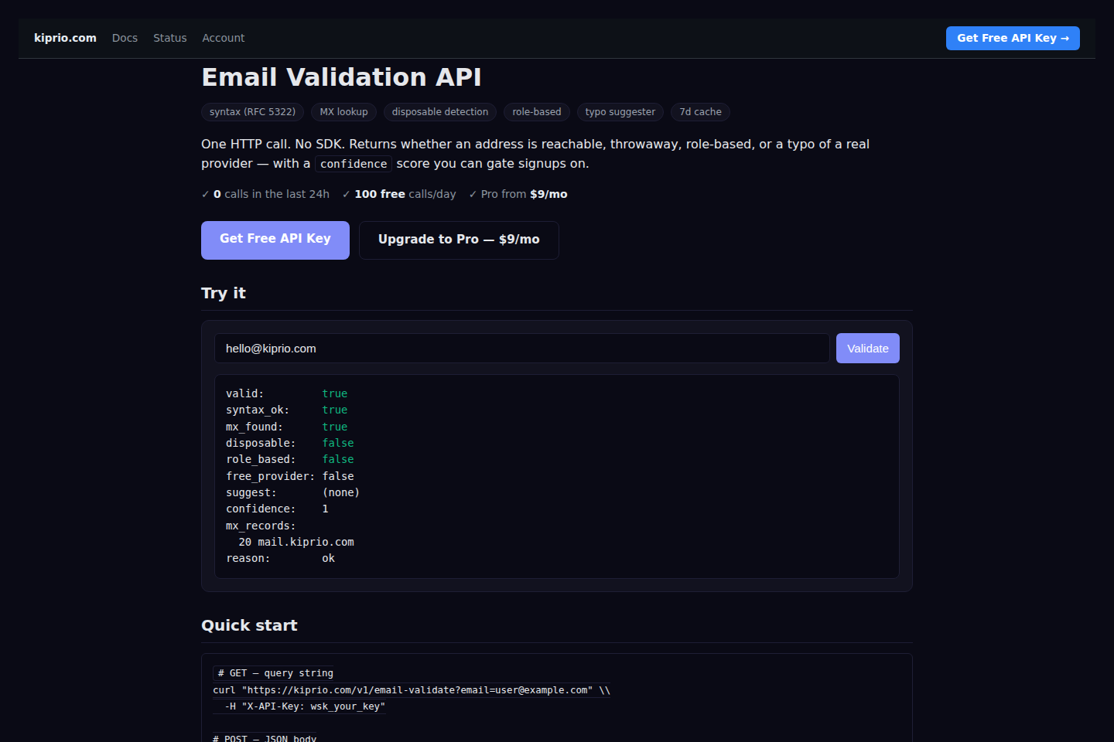Viewport: 1114px width, 742px height.
Task: Click the top-right Get Free API Key button
Action: [x=1013, y=38]
